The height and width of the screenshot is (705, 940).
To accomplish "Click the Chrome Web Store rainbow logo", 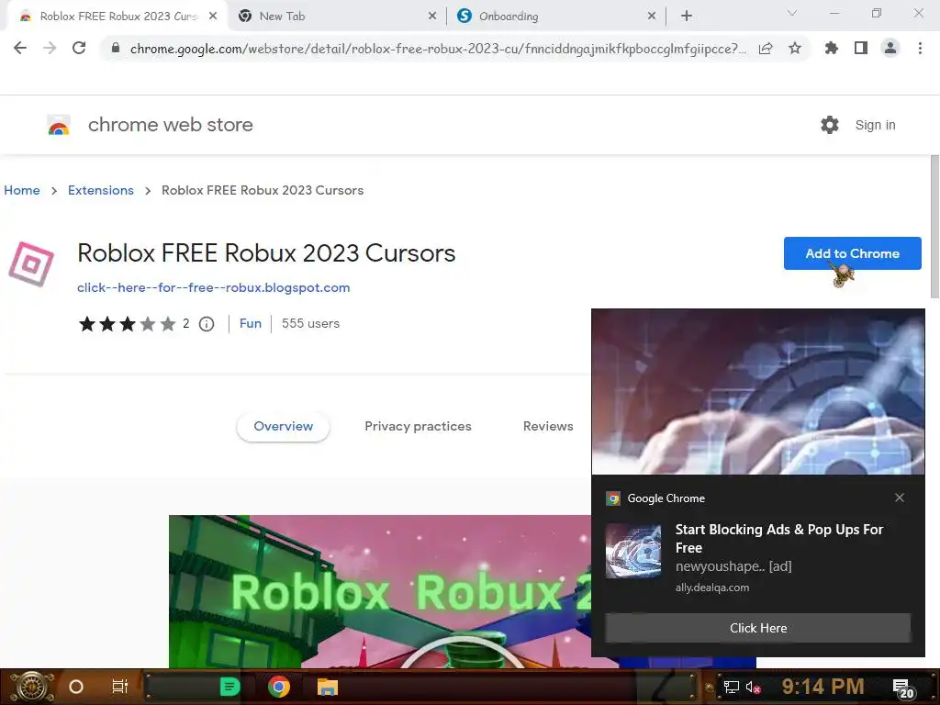I will pyautogui.click(x=59, y=125).
